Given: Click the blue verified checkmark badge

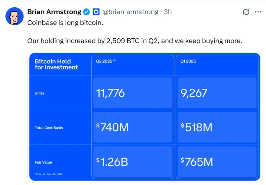Looking at the screenshot, I should pyautogui.click(x=86, y=12).
